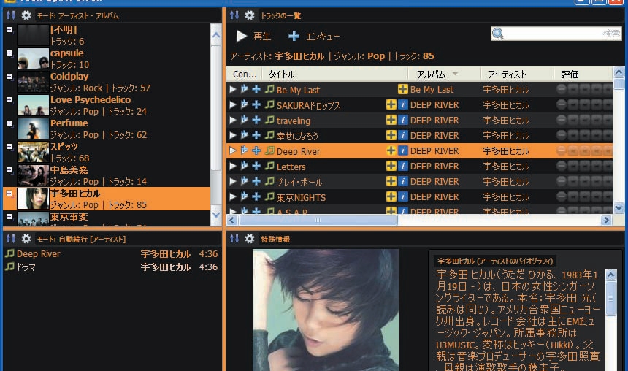
Task: Open settings gear in track list panel
Action: 250,15
